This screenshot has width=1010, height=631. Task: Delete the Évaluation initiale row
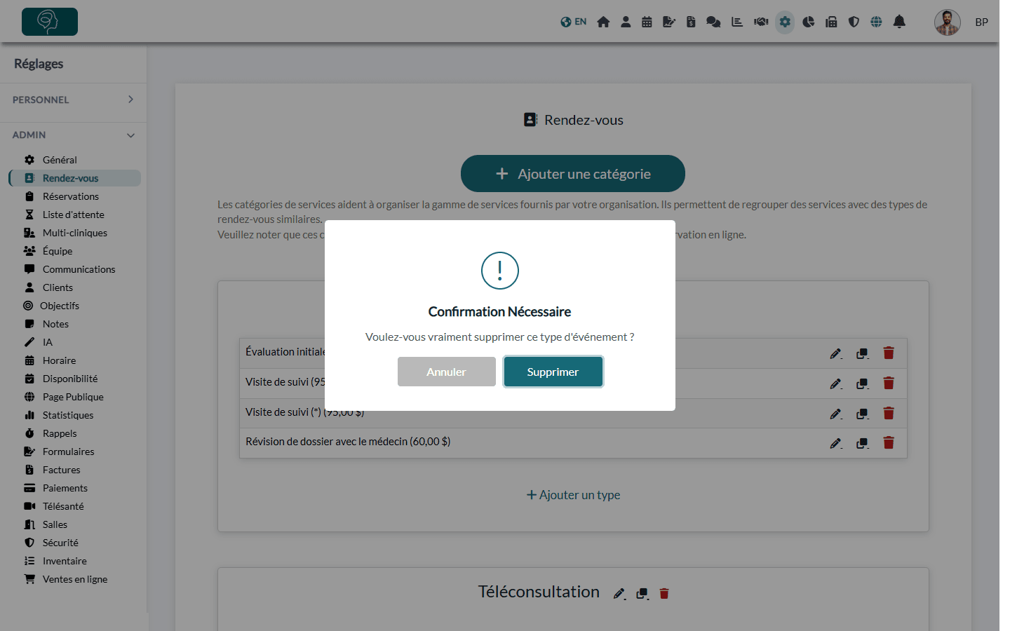(889, 353)
